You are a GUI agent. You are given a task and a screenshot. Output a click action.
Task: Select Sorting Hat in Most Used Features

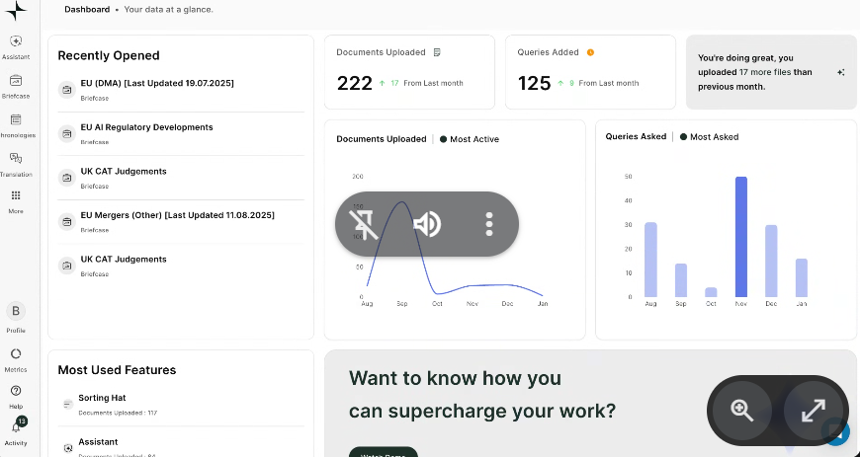(x=101, y=398)
